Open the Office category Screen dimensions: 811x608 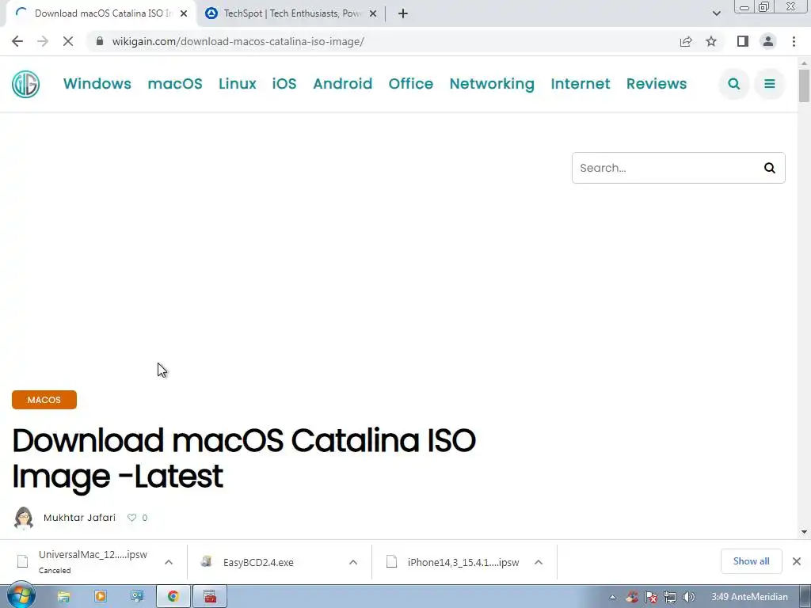coord(411,84)
